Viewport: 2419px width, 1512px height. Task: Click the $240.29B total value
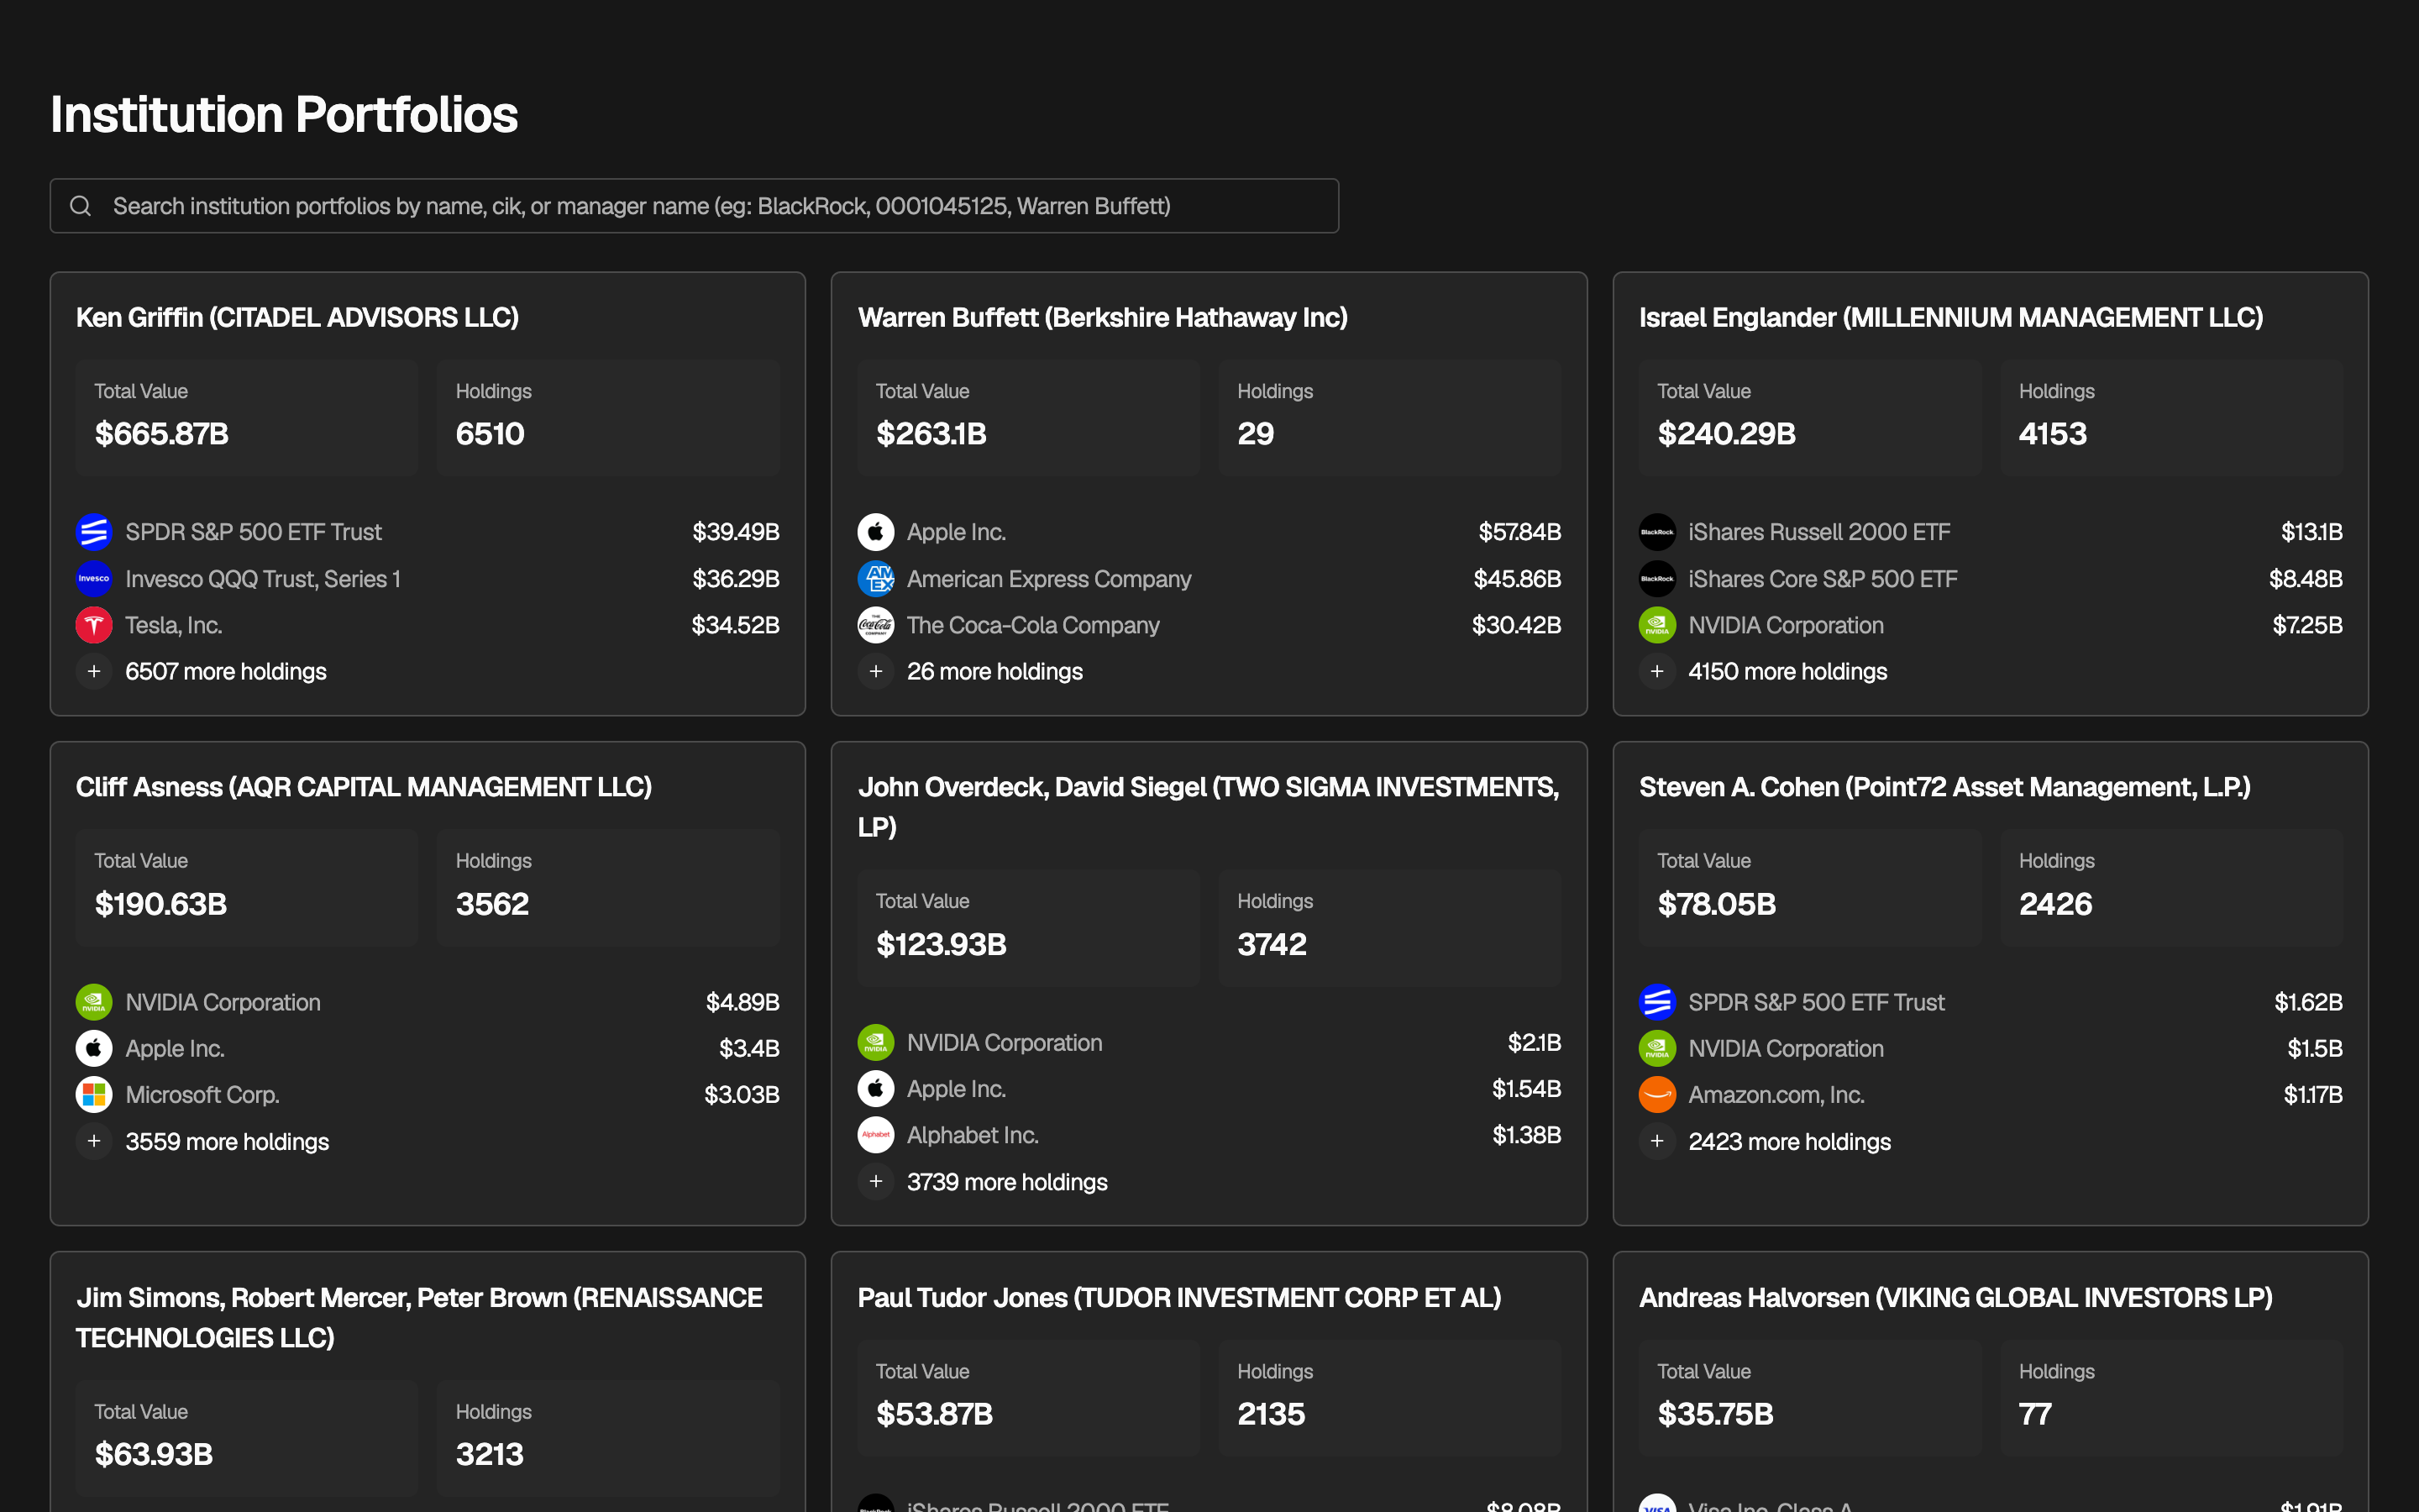[x=1726, y=434]
